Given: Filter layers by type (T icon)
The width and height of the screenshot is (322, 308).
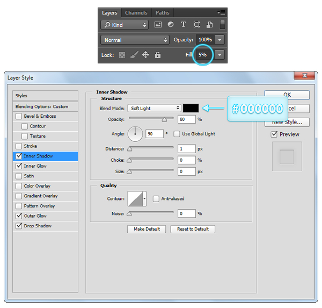Looking at the screenshot, I should (x=184, y=25).
